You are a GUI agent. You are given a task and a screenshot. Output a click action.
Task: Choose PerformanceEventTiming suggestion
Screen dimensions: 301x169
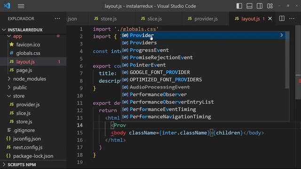[x=203, y=109]
